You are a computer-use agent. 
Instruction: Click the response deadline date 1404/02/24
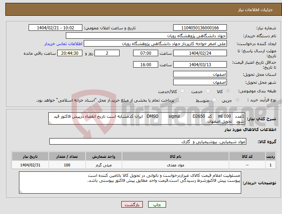(200, 53)
